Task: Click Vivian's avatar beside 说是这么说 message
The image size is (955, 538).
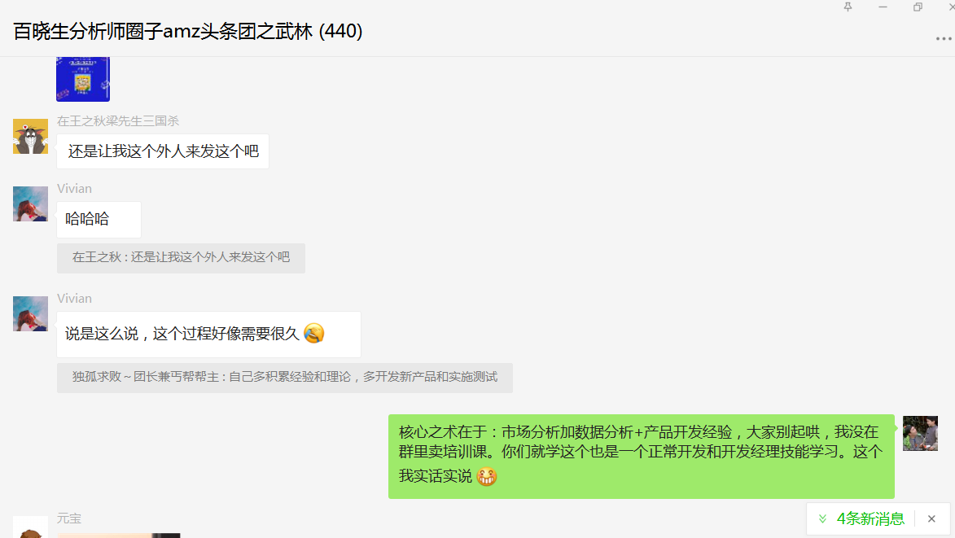Action: (30, 313)
